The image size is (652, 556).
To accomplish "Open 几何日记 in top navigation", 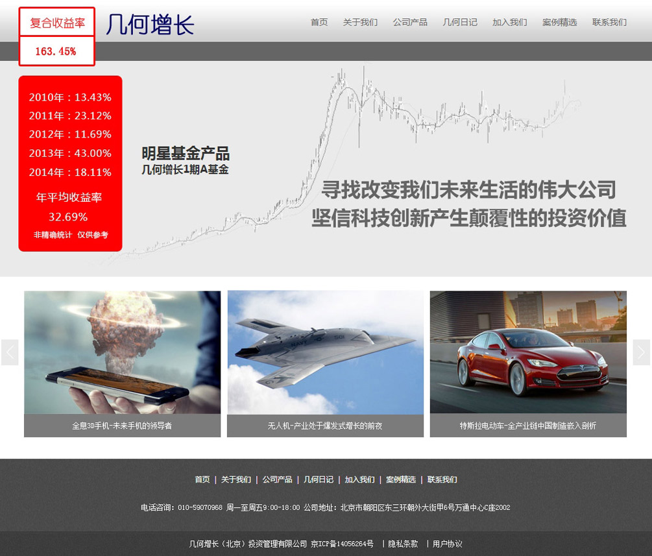I will click(460, 23).
